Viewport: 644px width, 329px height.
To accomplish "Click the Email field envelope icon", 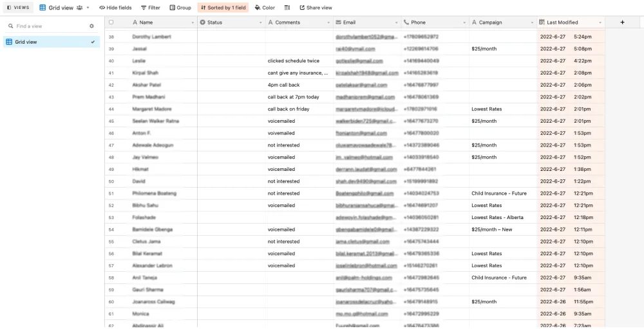I will click(339, 22).
